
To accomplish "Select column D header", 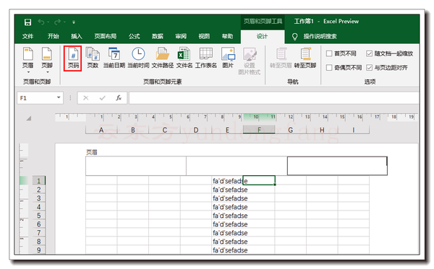I will (196, 130).
